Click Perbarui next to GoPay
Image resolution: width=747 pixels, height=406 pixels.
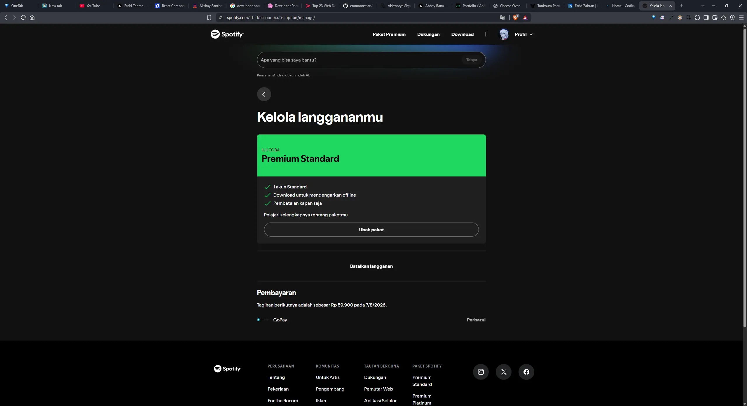click(476, 320)
